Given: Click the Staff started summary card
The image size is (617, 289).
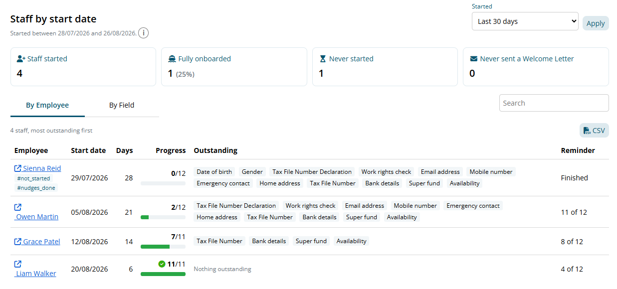Looking at the screenshot, I should click(x=83, y=67).
